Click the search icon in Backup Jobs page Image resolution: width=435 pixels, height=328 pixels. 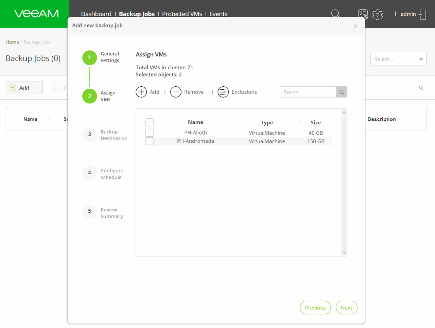[421, 88]
